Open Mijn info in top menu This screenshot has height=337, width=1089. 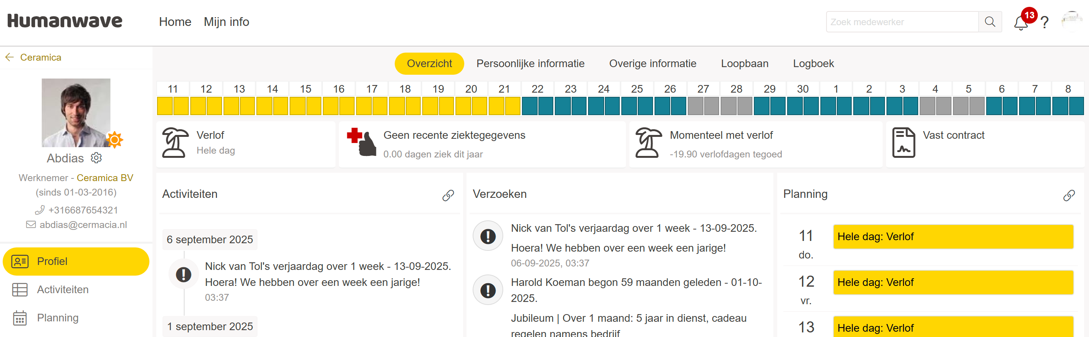[226, 22]
